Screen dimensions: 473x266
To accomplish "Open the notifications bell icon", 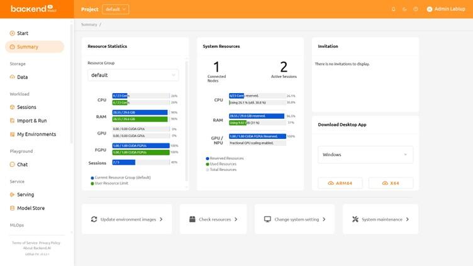I will coord(393,9).
